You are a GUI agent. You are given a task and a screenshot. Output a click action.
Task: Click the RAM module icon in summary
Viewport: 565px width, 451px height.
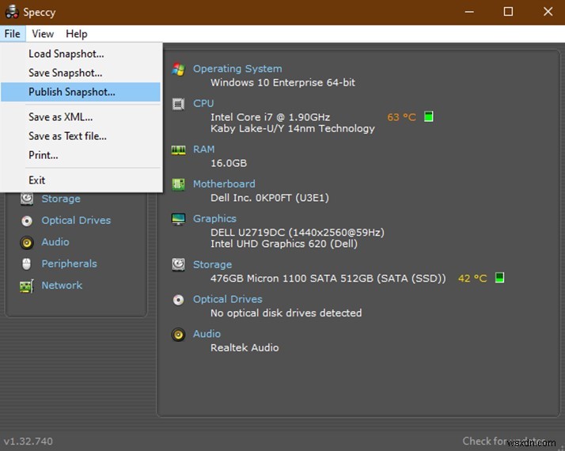(x=178, y=150)
